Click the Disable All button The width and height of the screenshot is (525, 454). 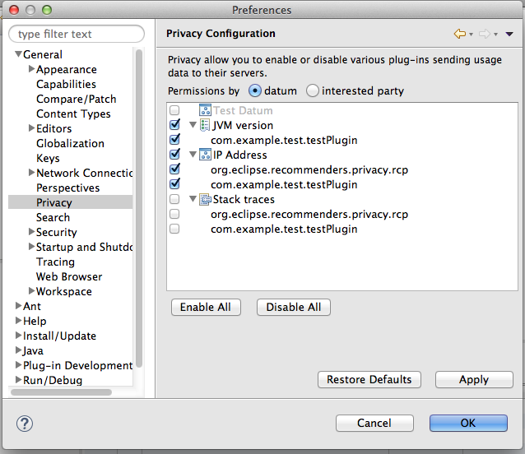tap(294, 307)
